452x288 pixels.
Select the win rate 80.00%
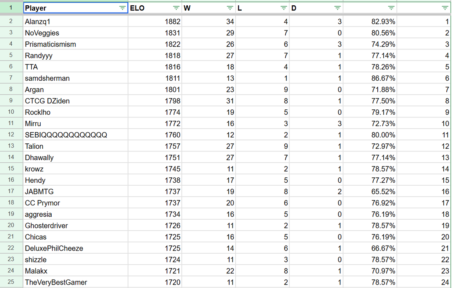click(x=370, y=135)
